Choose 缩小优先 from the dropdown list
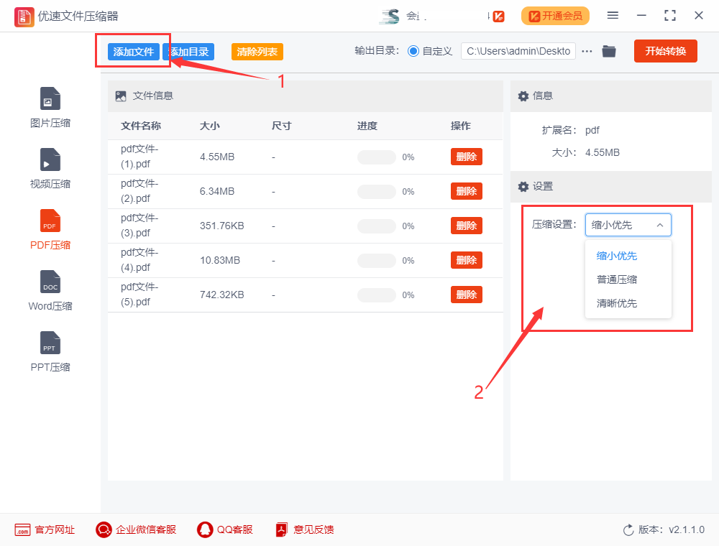 pos(617,256)
